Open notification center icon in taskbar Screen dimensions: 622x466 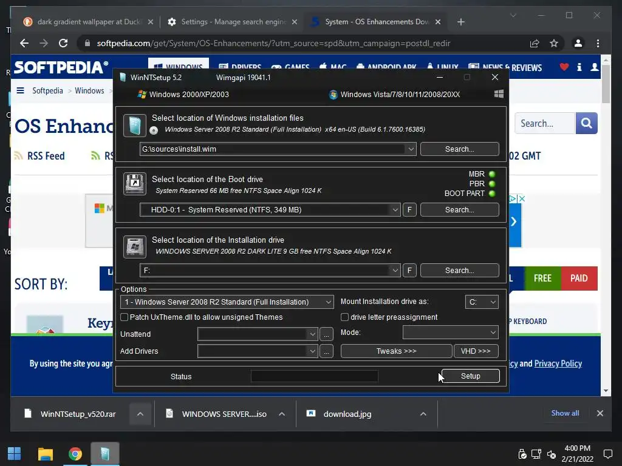point(607,454)
